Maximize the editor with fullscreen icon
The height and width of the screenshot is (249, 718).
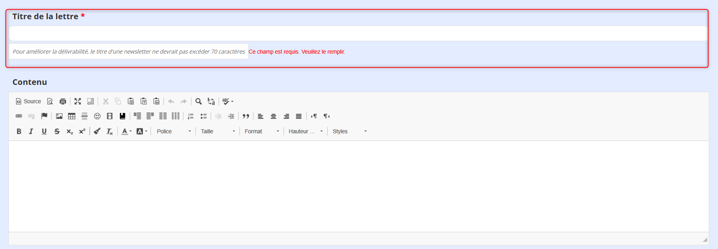(x=78, y=101)
